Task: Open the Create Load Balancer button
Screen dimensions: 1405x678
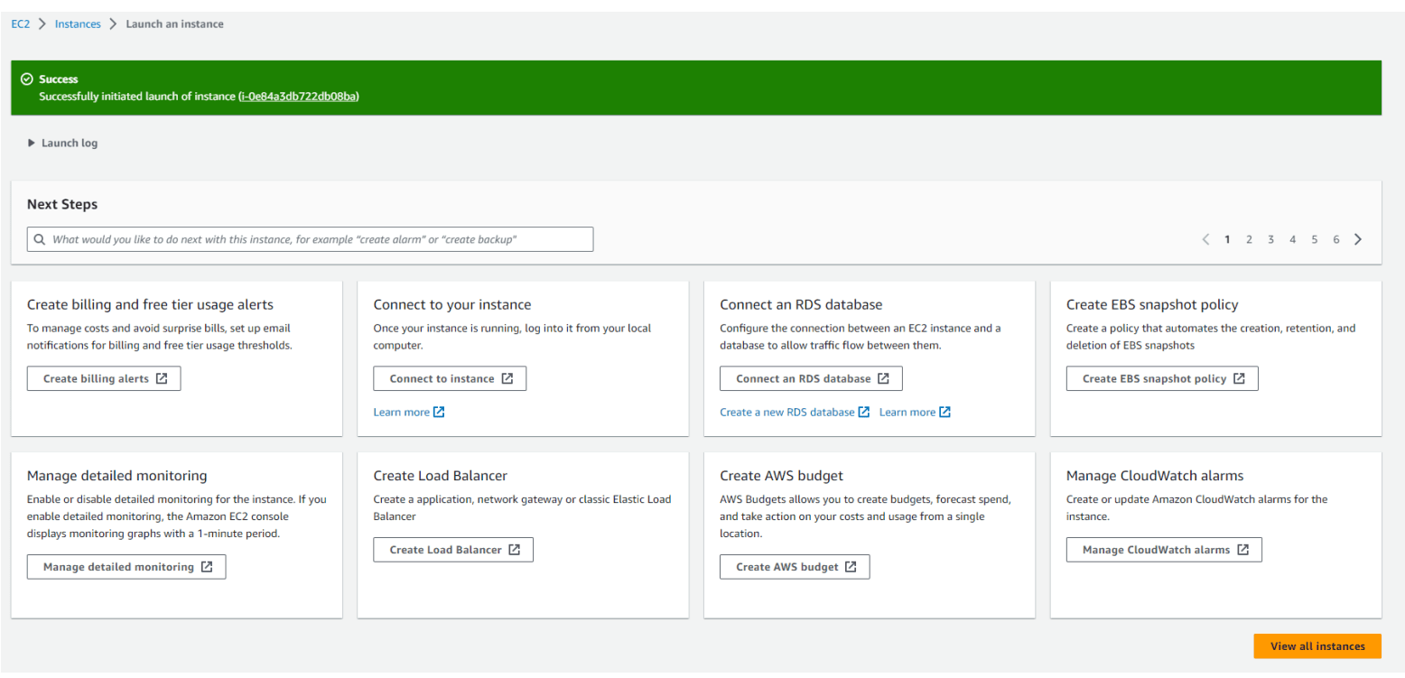Action: pyautogui.click(x=453, y=550)
